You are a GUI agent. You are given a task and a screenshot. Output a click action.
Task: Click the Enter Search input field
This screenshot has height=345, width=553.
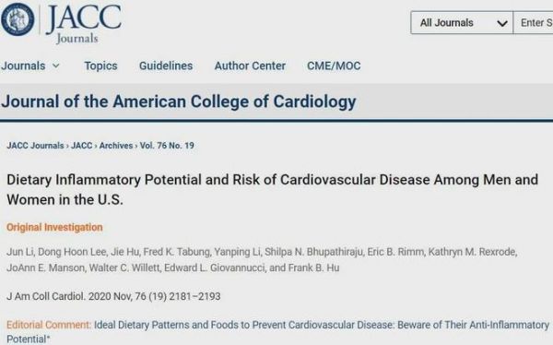[533, 23]
